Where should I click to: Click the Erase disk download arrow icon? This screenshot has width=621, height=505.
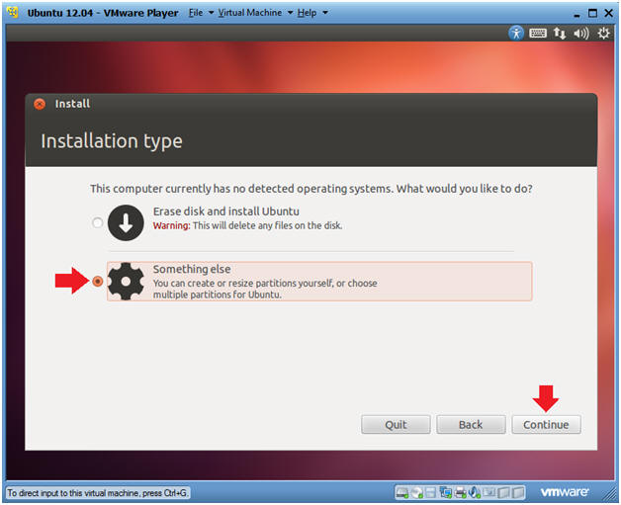(126, 222)
